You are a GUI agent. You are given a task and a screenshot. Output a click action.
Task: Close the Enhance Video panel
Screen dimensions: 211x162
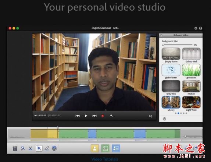161,35
